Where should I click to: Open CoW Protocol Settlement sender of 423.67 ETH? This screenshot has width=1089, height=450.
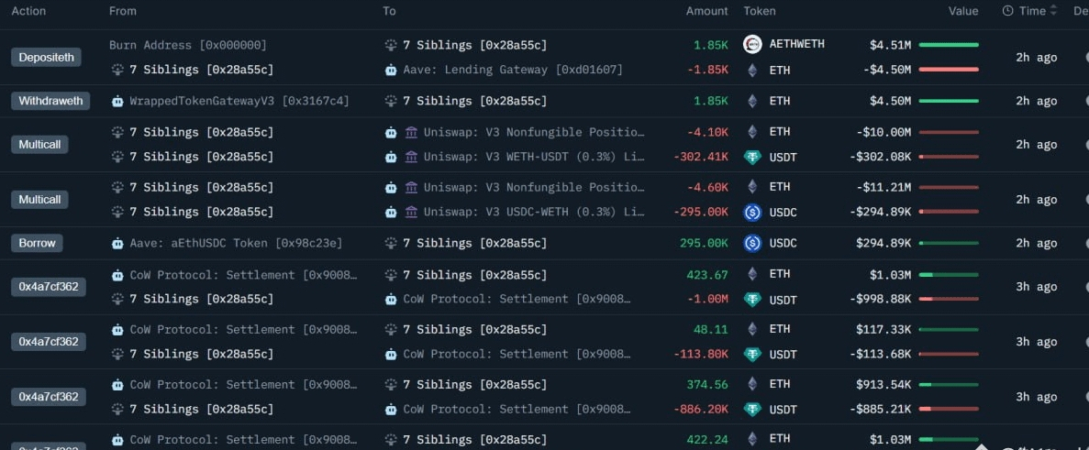click(x=244, y=275)
